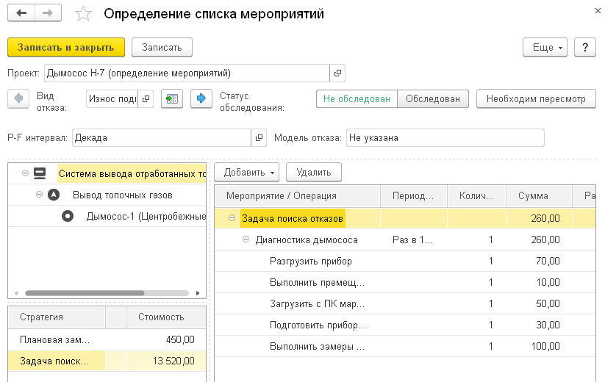Go forward with the right arrow navigation button
Viewport: 605px width, 382px height.
[x=48, y=13]
